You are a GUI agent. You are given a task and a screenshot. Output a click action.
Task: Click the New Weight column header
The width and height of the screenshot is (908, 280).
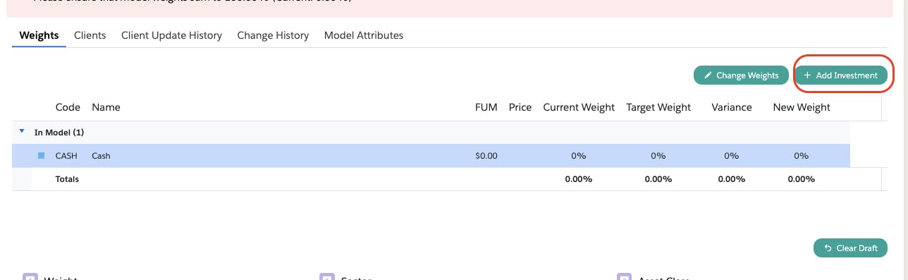click(x=802, y=107)
